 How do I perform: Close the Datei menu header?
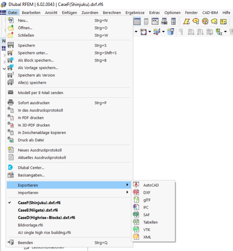coord(13,13)
